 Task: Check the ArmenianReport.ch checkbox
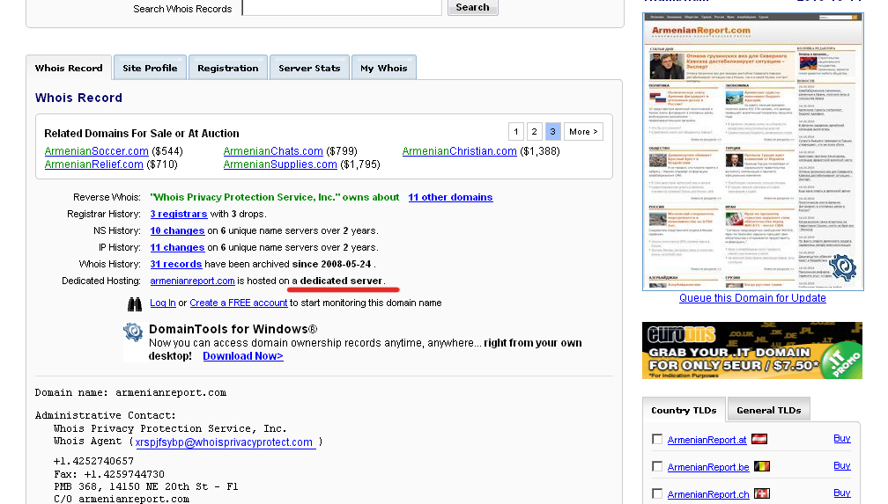[657, 493]
